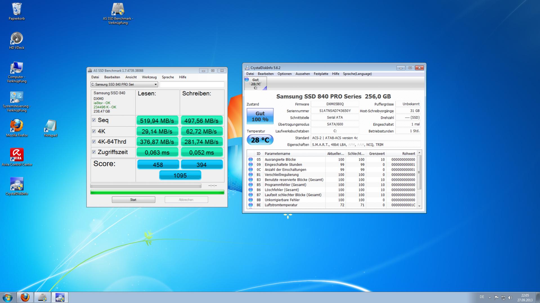Click the volume speaker tray icon
This screenshot has height=303, width=540.
[x=510, y=297]
